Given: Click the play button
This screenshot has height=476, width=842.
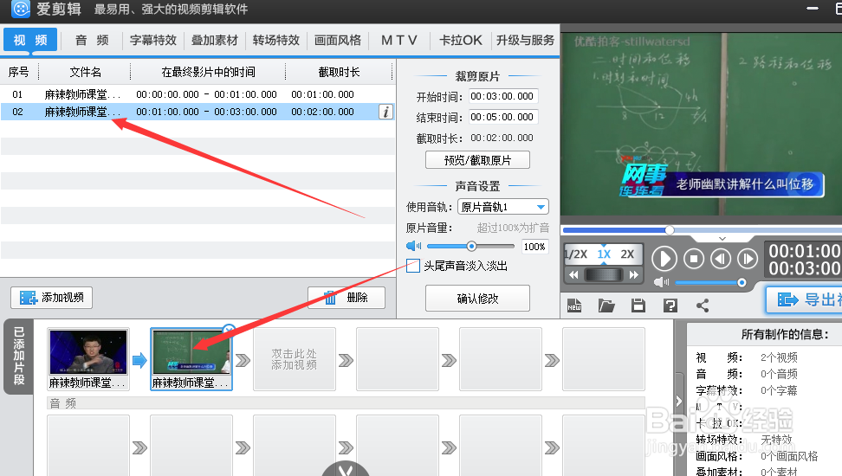Looking at the screenshot, I should [664, 259].
